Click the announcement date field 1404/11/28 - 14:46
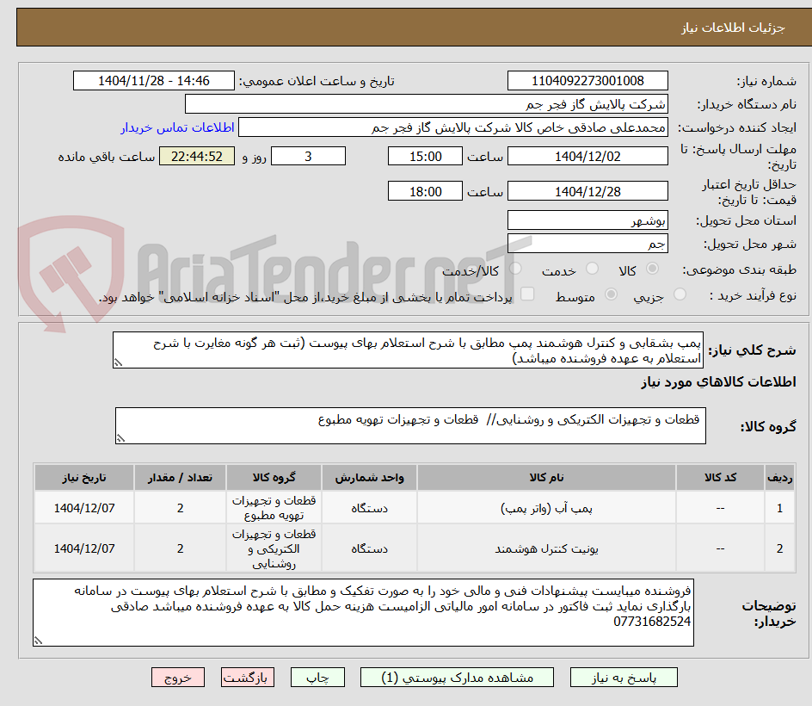 point(154,81)
